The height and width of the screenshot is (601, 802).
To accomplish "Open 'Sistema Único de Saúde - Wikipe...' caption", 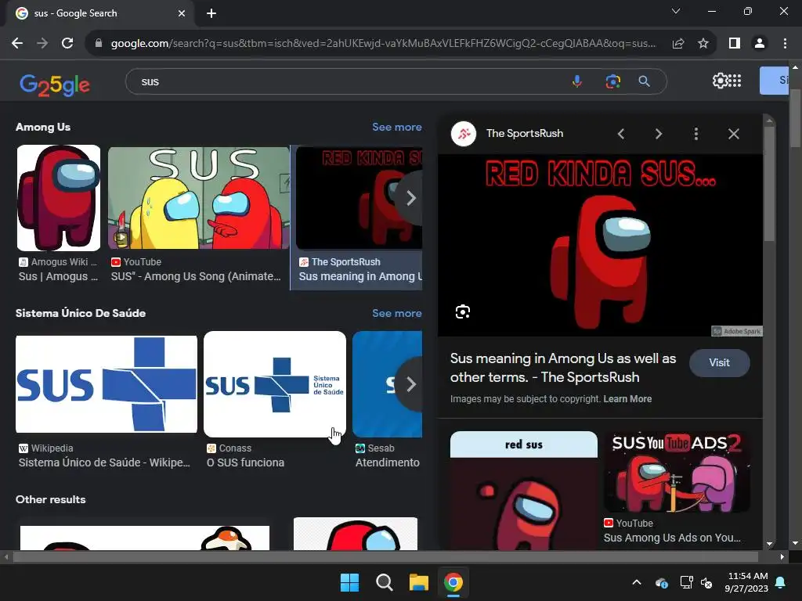I will coord(104,462).
